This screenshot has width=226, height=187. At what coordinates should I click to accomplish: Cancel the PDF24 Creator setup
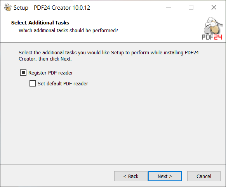203,176
